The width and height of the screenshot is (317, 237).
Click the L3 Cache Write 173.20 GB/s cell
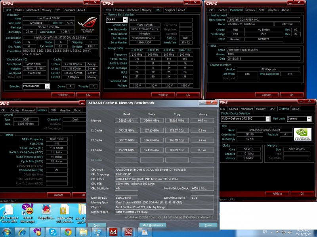point(152,150)
